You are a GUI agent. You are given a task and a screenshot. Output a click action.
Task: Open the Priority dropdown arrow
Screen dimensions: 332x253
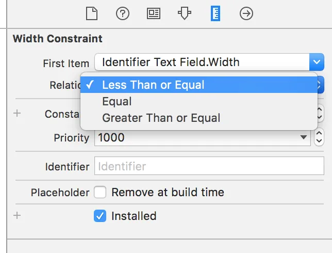(x=304, y=138)
